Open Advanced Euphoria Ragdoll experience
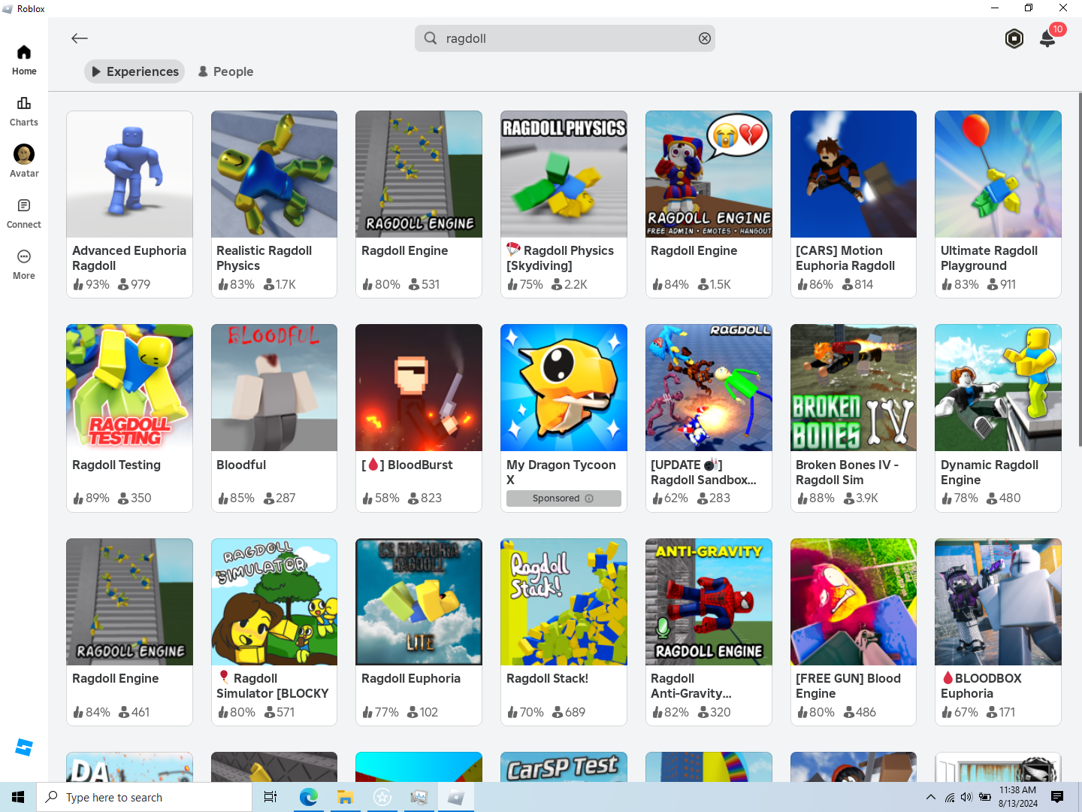This screenshot has height=812, width=1082. click(x=129, y=205)
